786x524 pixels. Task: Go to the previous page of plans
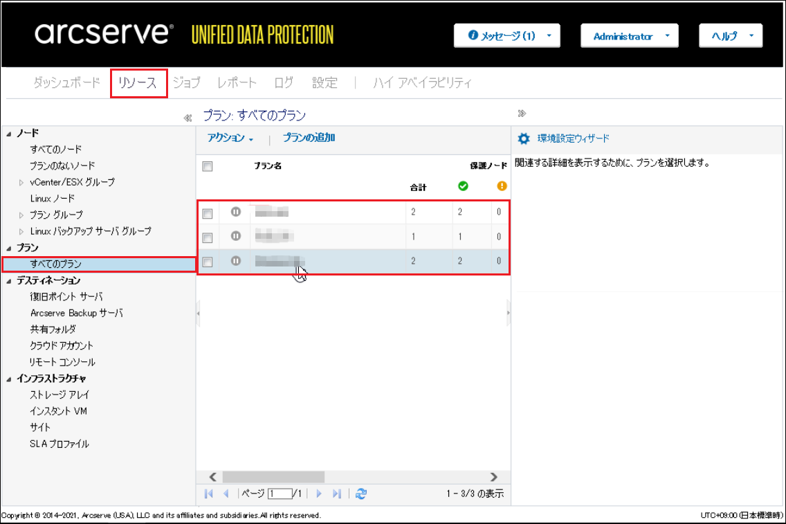(x=226, y=494)
